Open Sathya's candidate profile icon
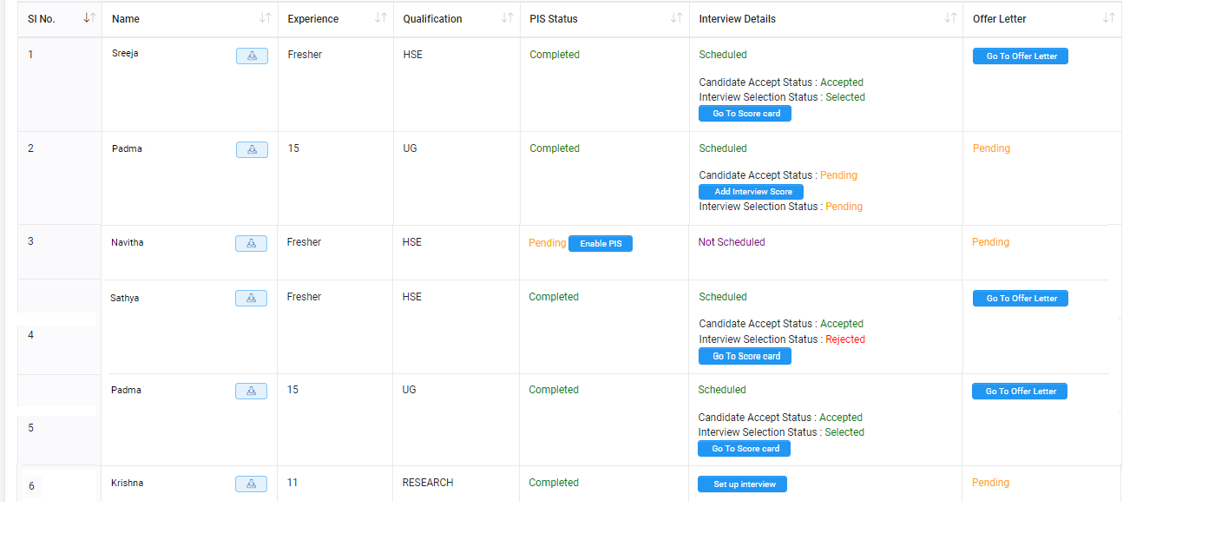Viewport: 1215px width, 540px height. point(251,298)
